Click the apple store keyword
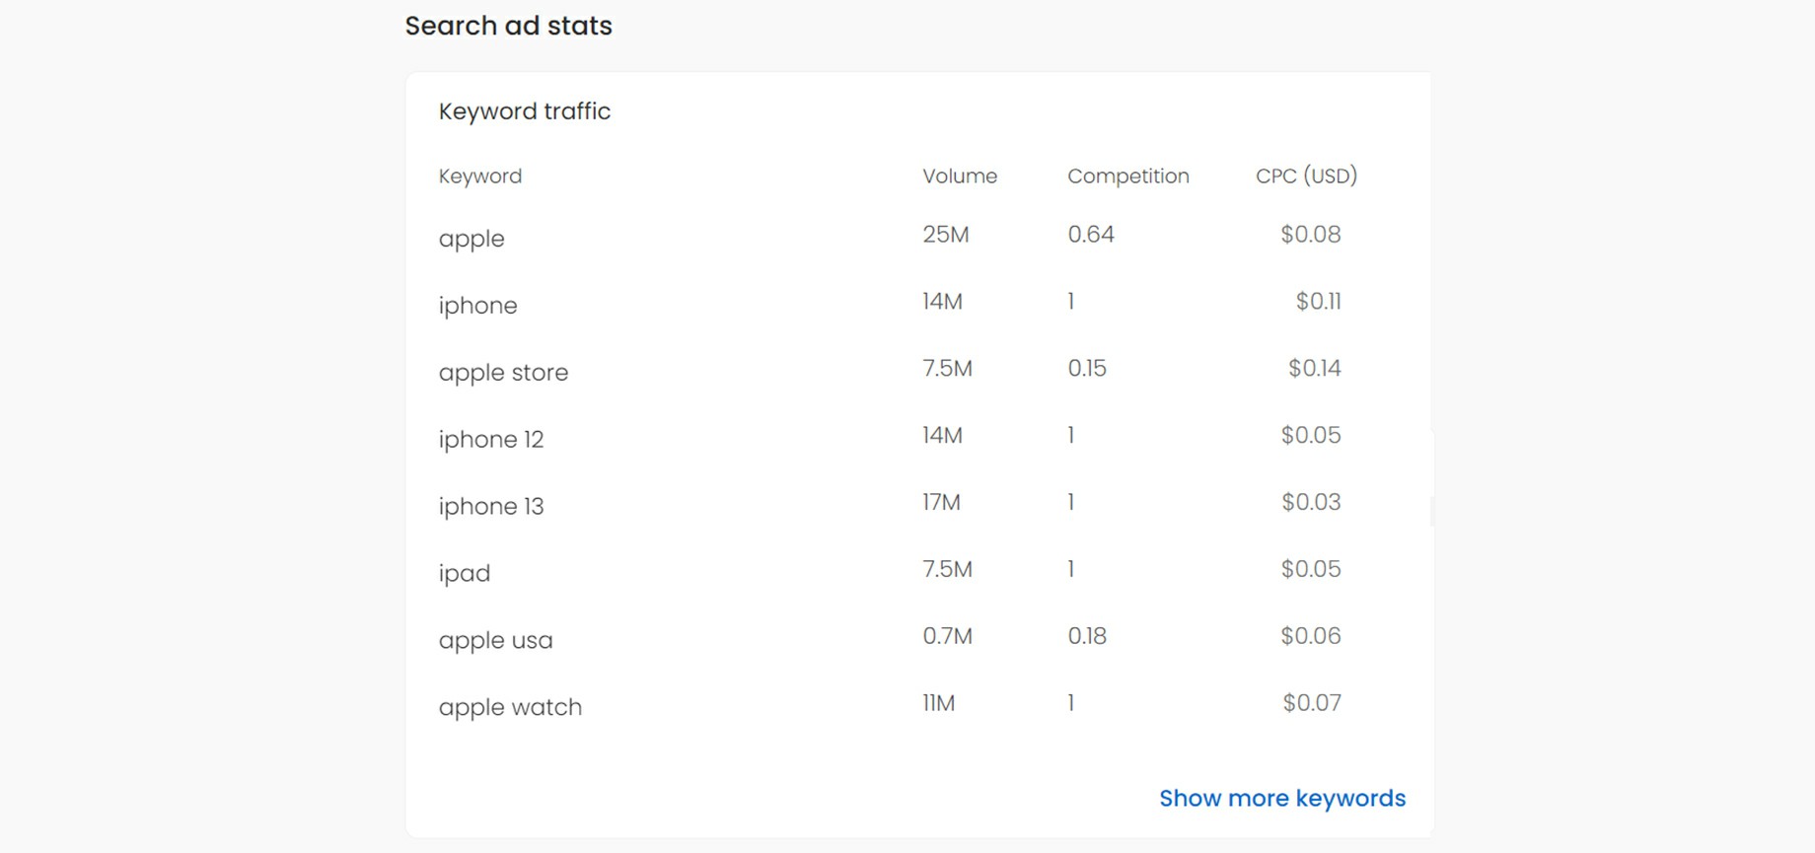This screenshot has height=853, width=1815. [503, 373]
